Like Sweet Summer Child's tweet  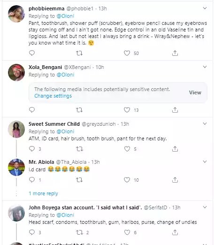(x=127, y=149)
